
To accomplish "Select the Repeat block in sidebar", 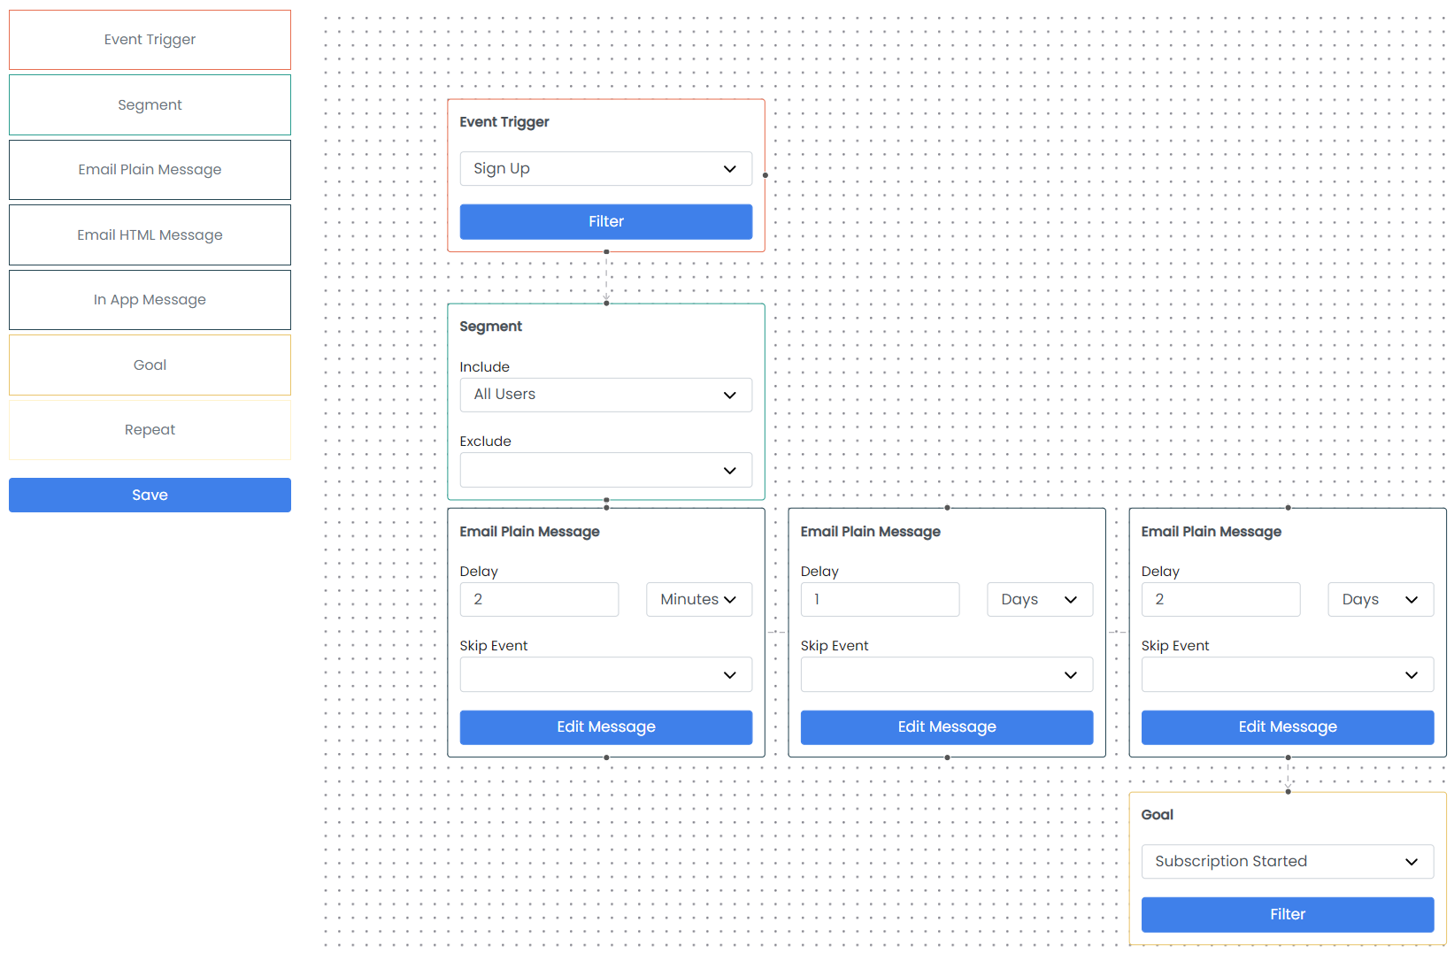I will coord(150,430).
